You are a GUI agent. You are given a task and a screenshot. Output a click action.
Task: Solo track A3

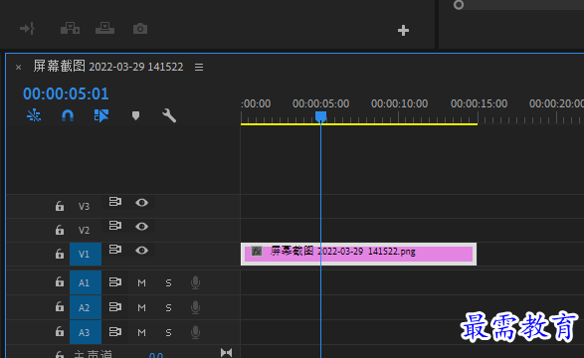(168, 332)
